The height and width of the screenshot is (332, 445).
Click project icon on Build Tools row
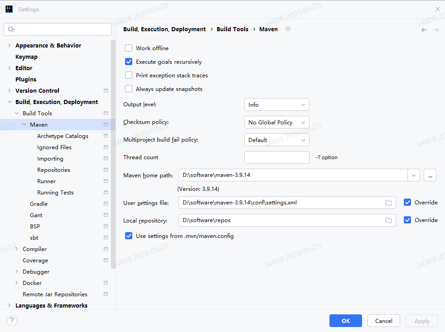[x=106, y=114]
